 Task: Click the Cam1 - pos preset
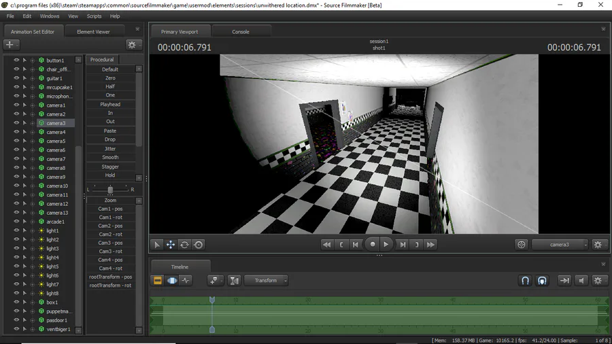[x=110, y=209]
